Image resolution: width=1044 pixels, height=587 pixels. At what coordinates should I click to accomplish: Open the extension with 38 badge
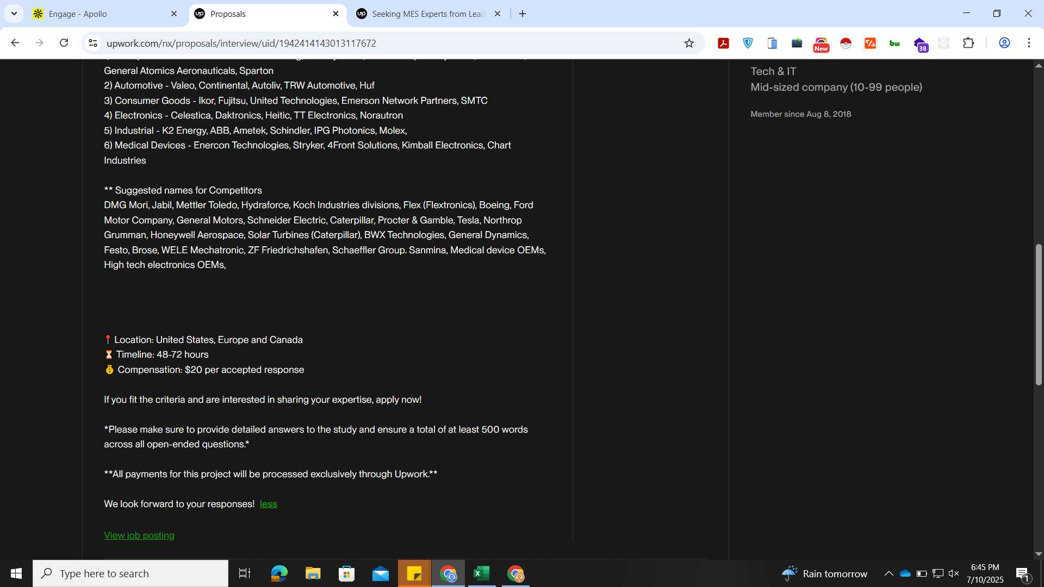tap(920, 44)
